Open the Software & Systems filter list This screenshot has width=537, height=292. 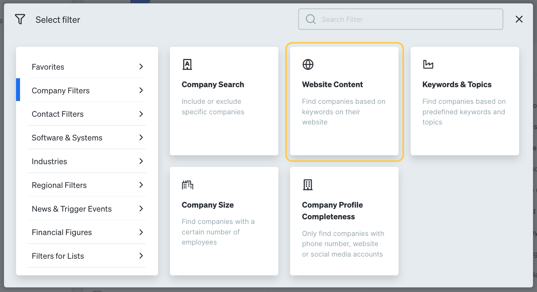pyautogui.click(x=87, y=138)
